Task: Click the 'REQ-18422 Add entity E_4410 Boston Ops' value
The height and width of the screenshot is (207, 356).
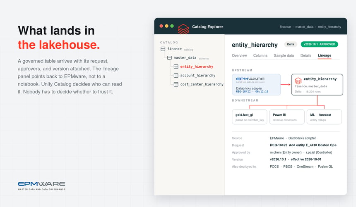Action: click(303, 145)
